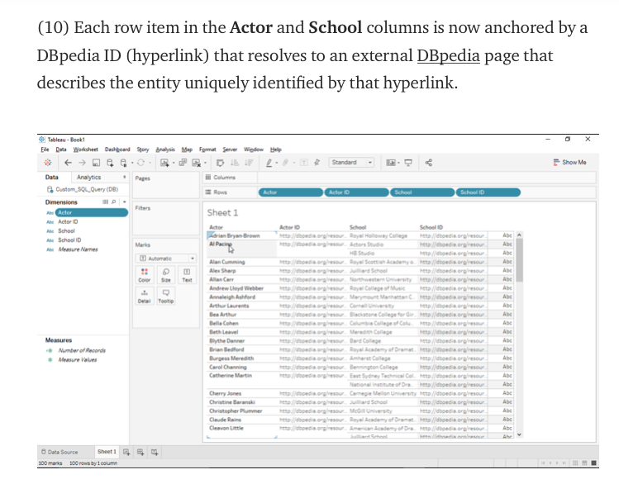Click the School ID pill on Rows shelf
Screen dimensions: 619x484
(488, 192)
